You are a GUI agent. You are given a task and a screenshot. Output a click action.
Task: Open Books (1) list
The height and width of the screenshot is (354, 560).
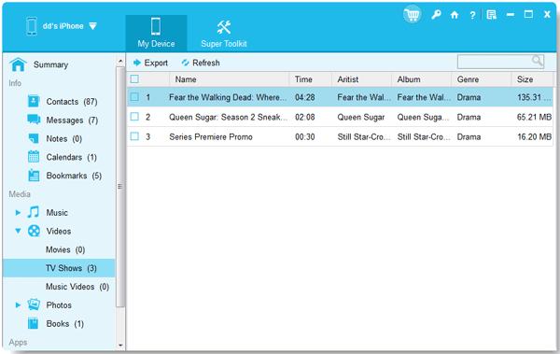pyautogui.click(x=65, y=323)
